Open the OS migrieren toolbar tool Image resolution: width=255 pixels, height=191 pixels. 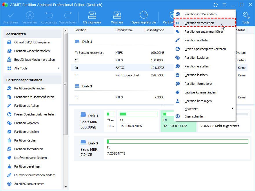(92, 18)
